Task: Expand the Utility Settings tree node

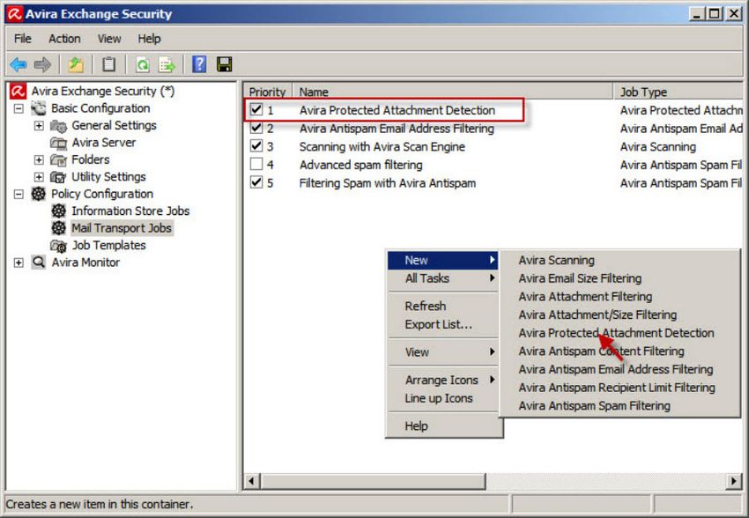Action: pos(39,177)
